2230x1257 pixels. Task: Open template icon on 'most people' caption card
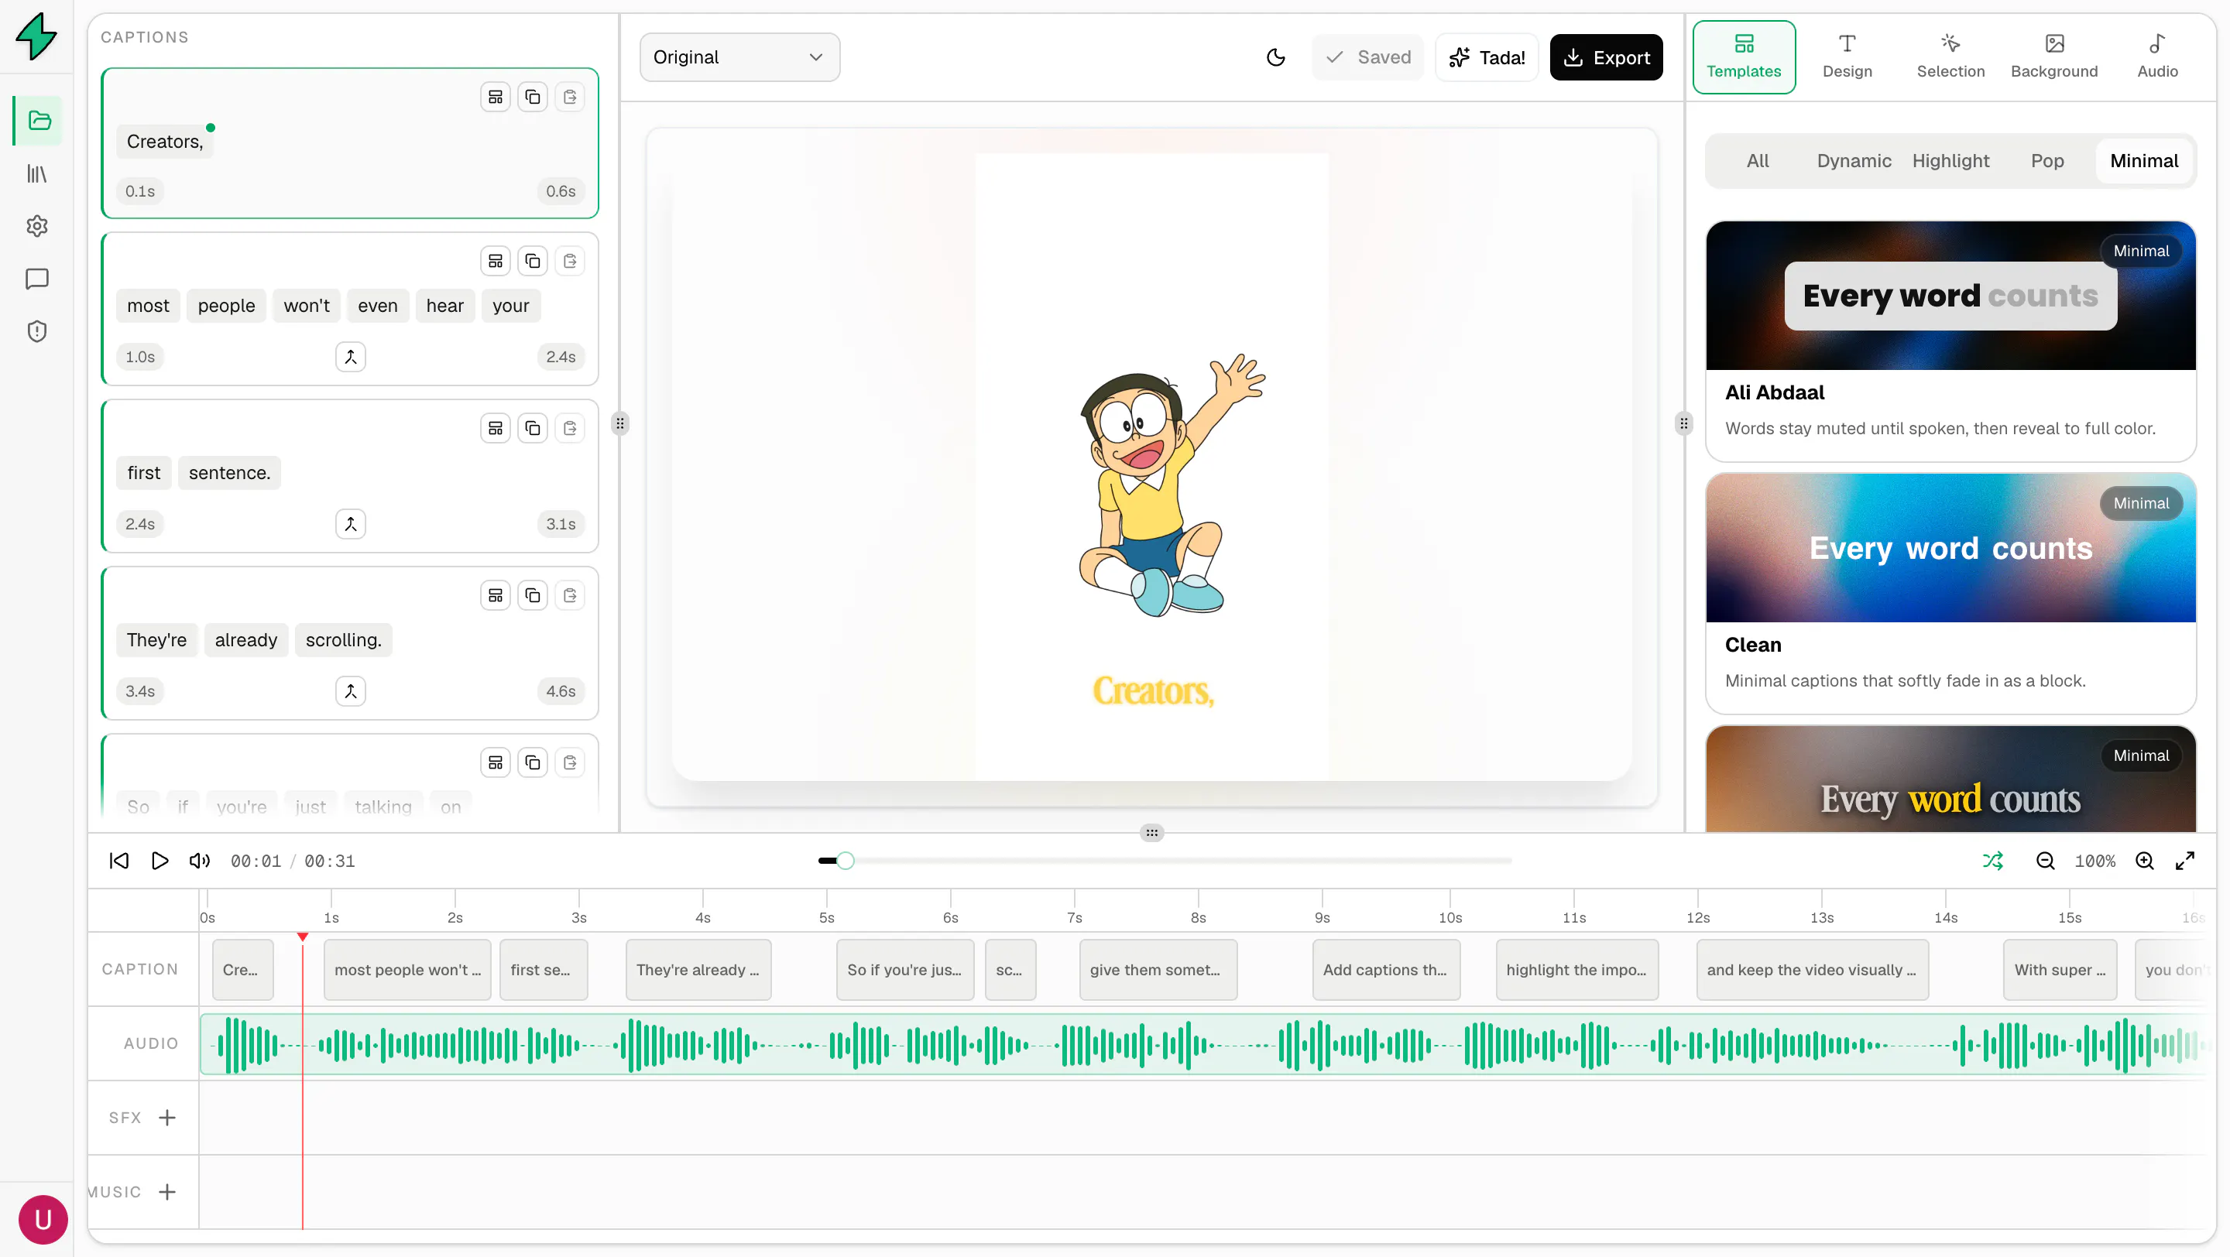[496, 260]
